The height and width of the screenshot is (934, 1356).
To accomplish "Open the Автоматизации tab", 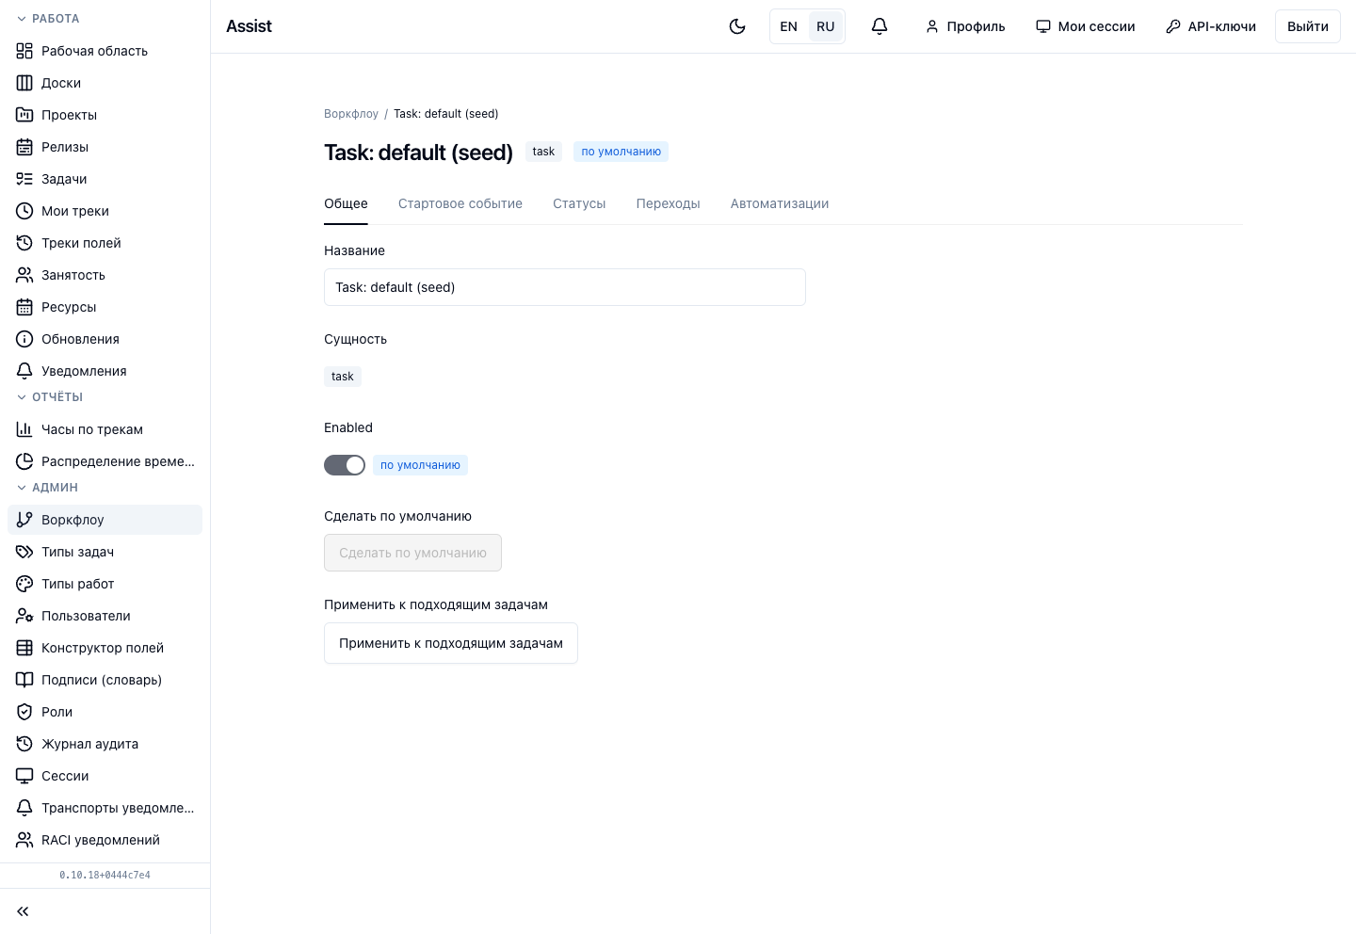I will click(x=780, y=203).
